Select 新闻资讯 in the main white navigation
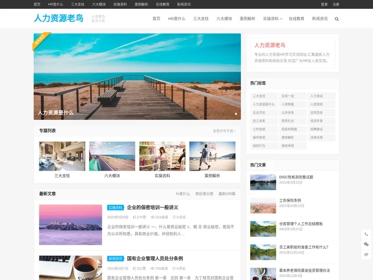The height and width of the screenshot is (280, 373). coord(320,19)
